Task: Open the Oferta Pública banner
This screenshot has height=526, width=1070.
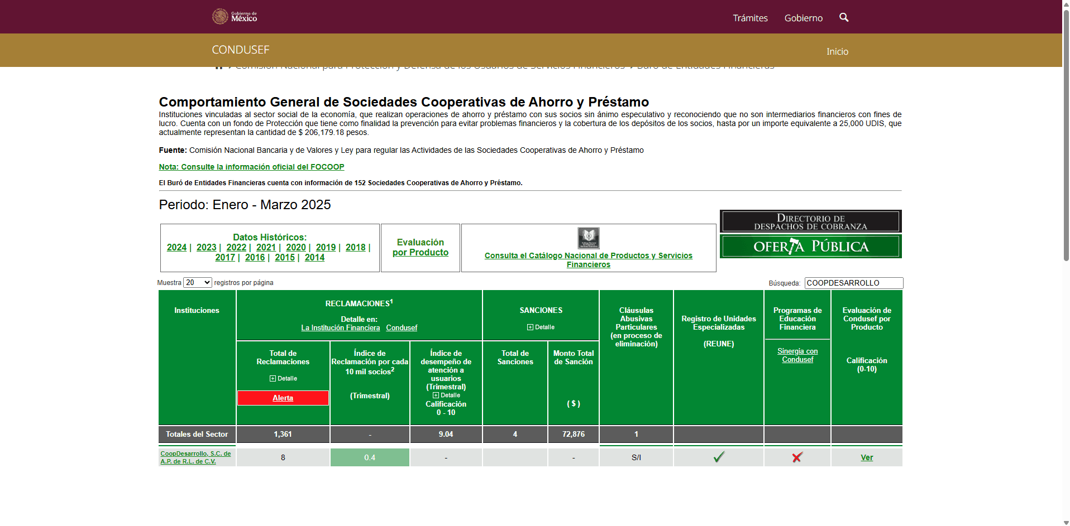Action: click(810, 247)
